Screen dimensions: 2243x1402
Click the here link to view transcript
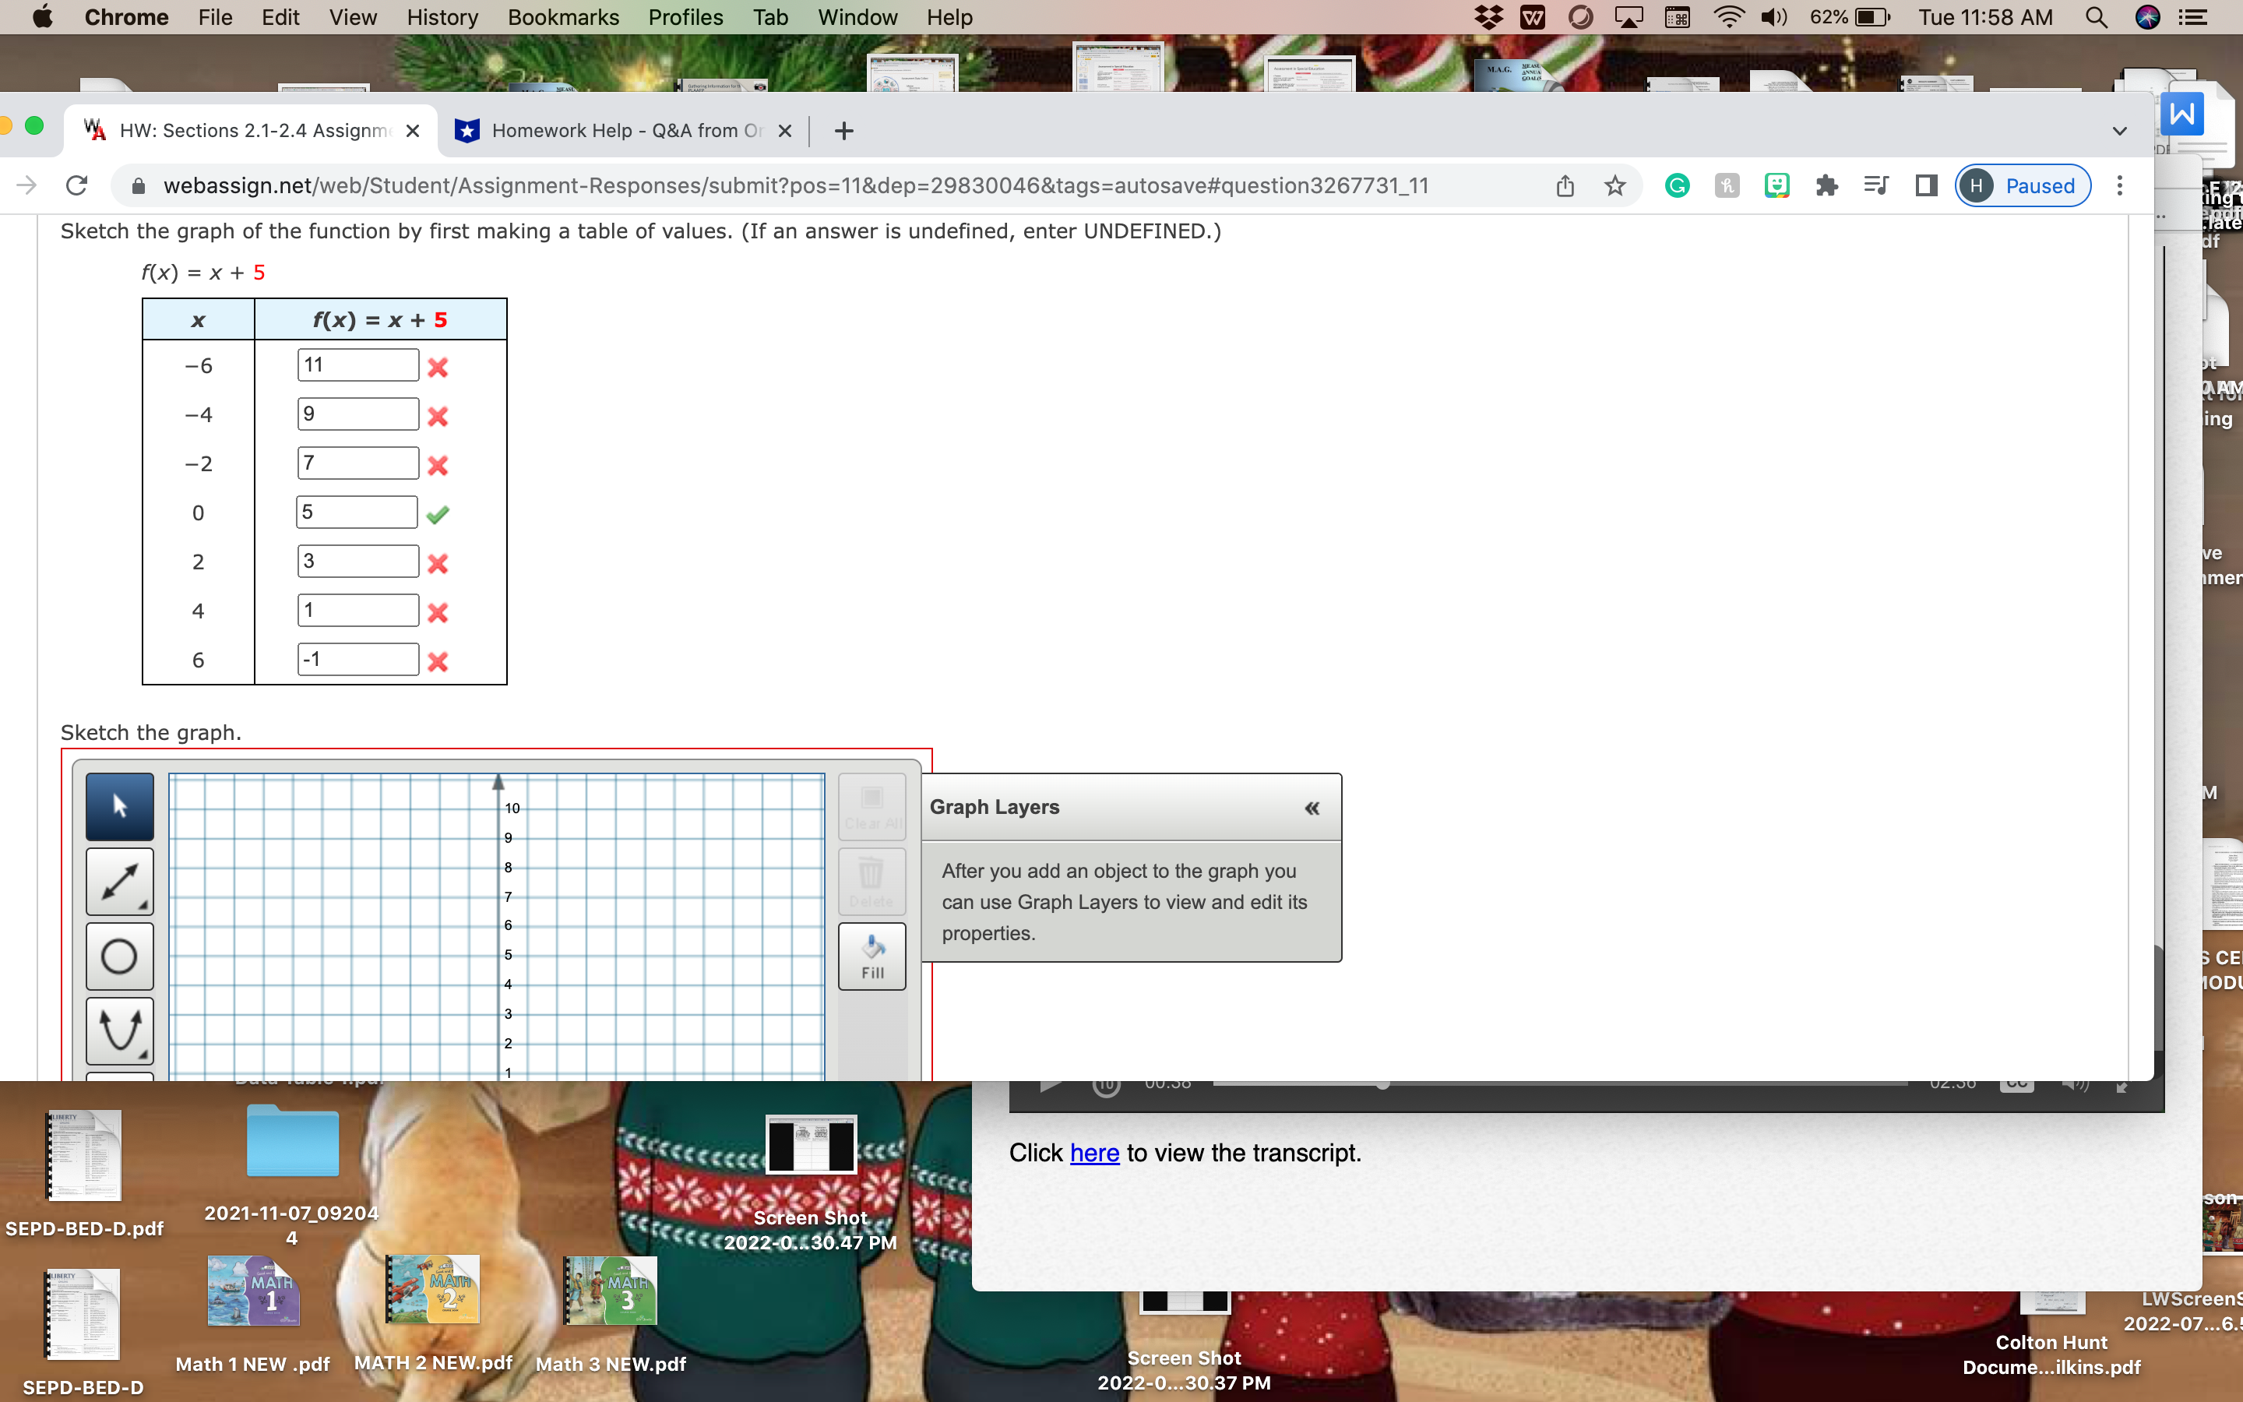tap(1094, 1153)
